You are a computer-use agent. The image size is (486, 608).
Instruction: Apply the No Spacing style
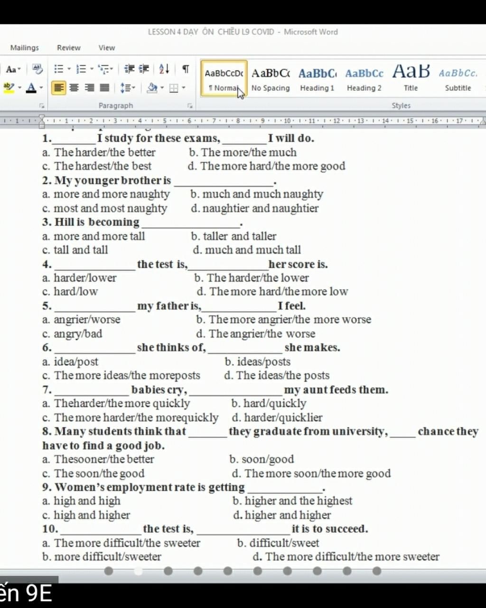(x=271, y=78)
